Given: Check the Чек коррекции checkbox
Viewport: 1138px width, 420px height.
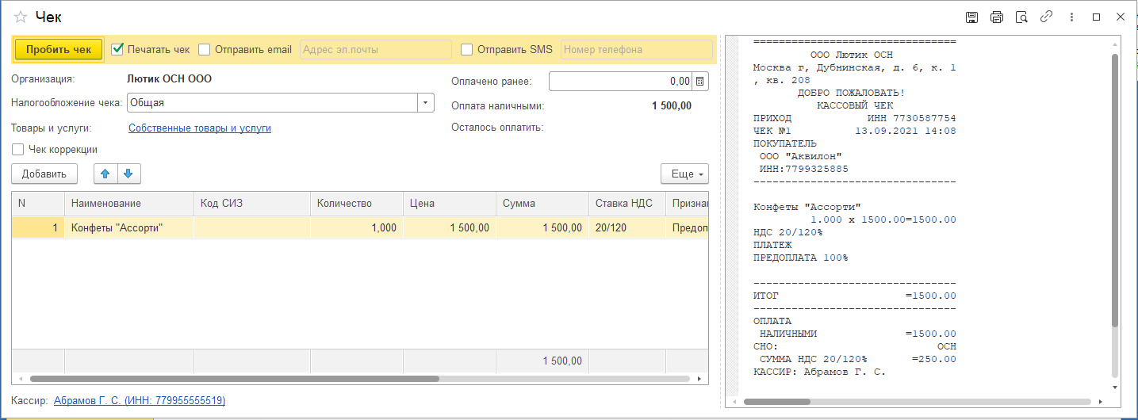Looking at the screenshot, I should 17,149.
